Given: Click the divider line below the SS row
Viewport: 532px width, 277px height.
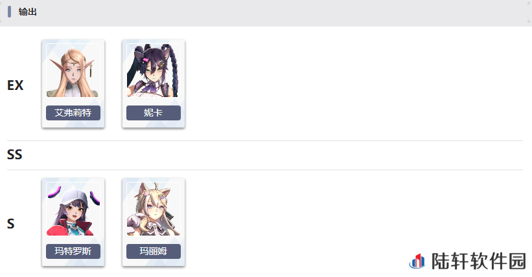Looking at the screenshot, I should tap(265, 170).
